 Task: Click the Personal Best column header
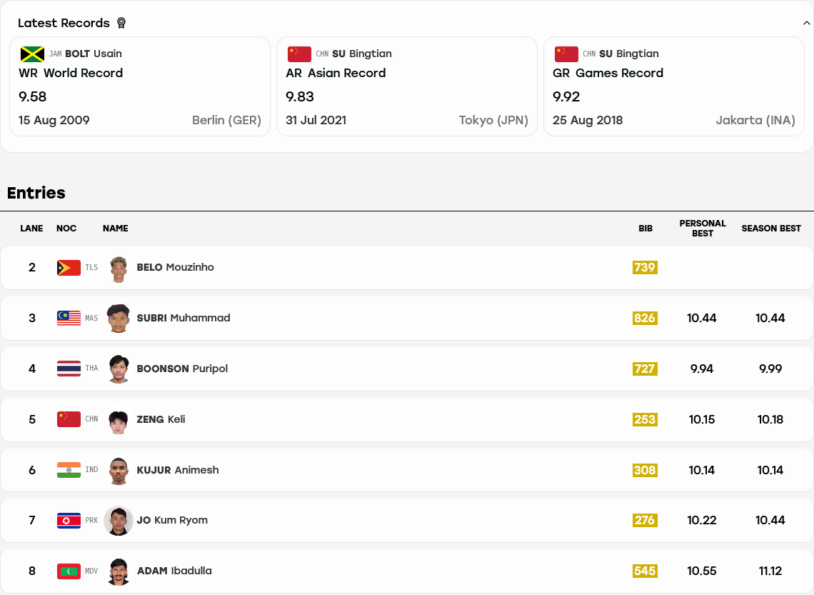pyautogui.click(x=703, y=229)
